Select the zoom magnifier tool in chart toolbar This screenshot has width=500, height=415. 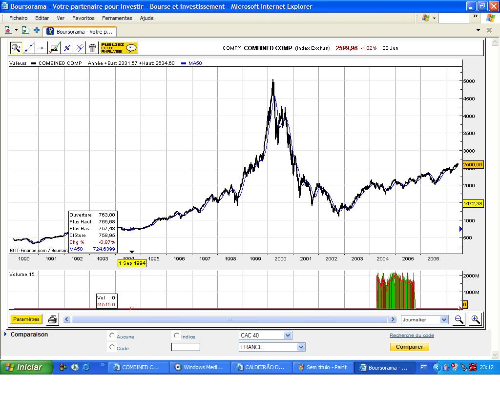click(x=15, y=48)
